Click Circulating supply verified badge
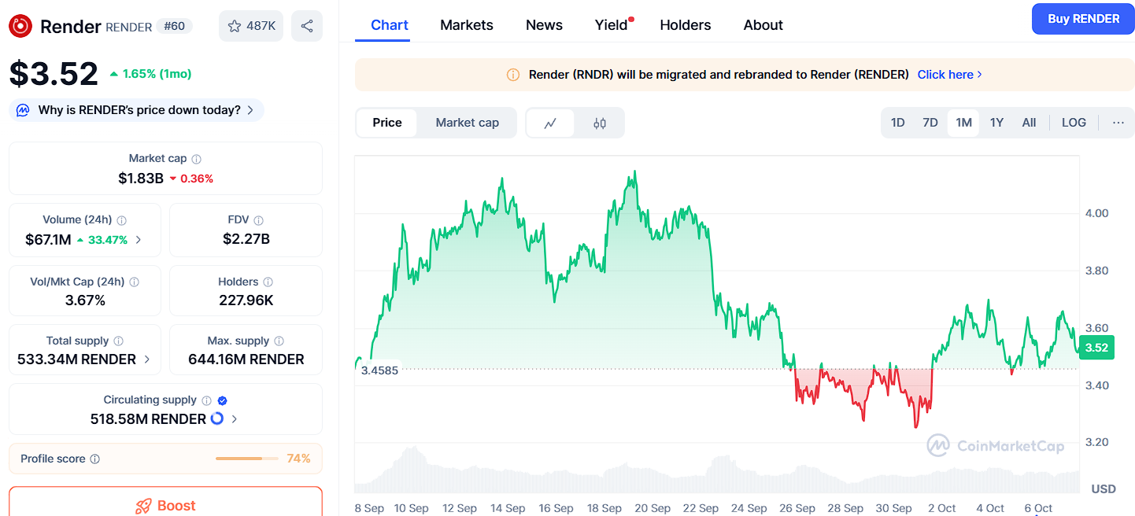Image resolution: width=1135 pixels, height=516 pixels. pos(223,400)
